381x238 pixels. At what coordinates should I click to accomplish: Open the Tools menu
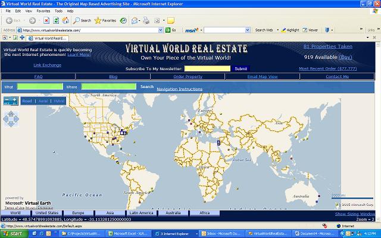point(58,11)
